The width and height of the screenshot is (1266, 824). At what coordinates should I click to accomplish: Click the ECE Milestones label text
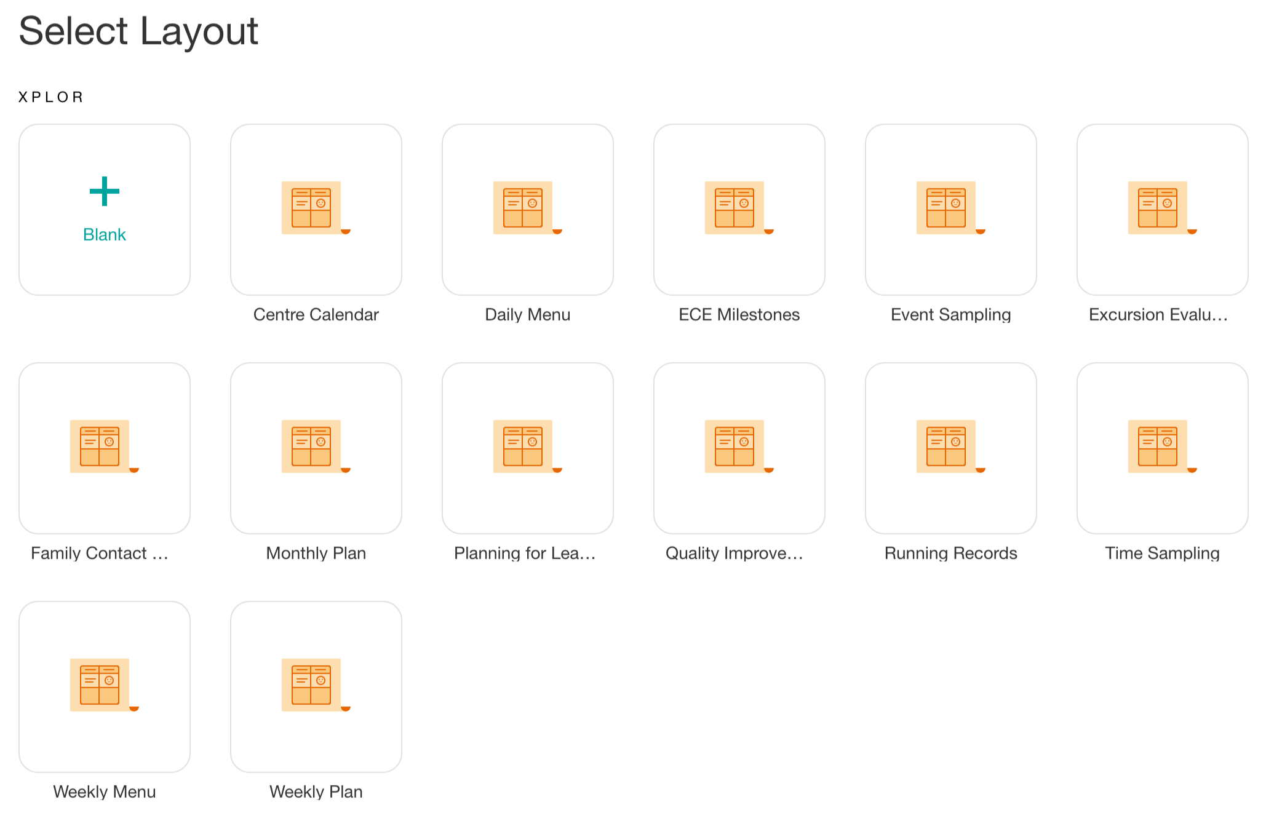pos(739,314)
